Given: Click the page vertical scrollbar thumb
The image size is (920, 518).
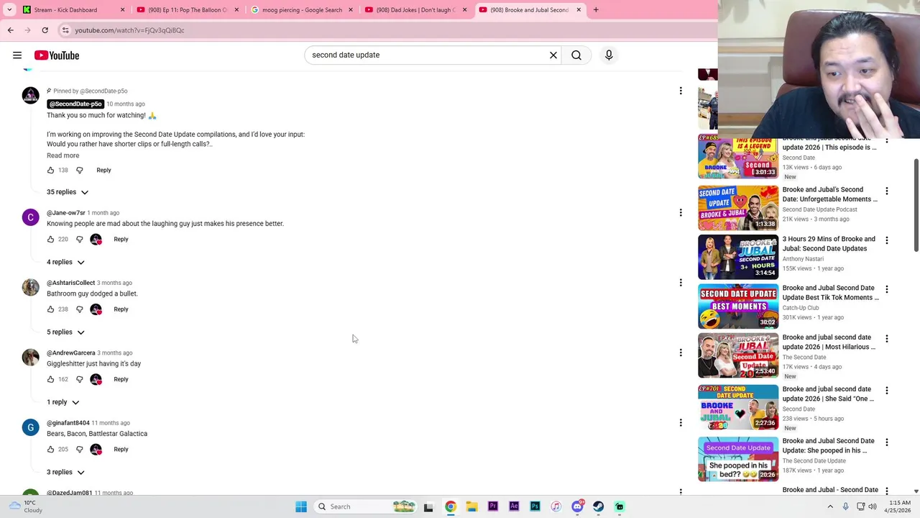Looking at the screenshot, I should pyautogui.click(x=916, y=205).
